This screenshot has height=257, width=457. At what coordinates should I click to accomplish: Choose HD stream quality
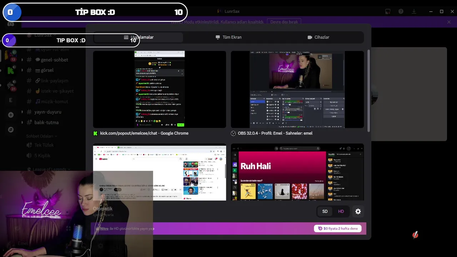pos(341,211)
